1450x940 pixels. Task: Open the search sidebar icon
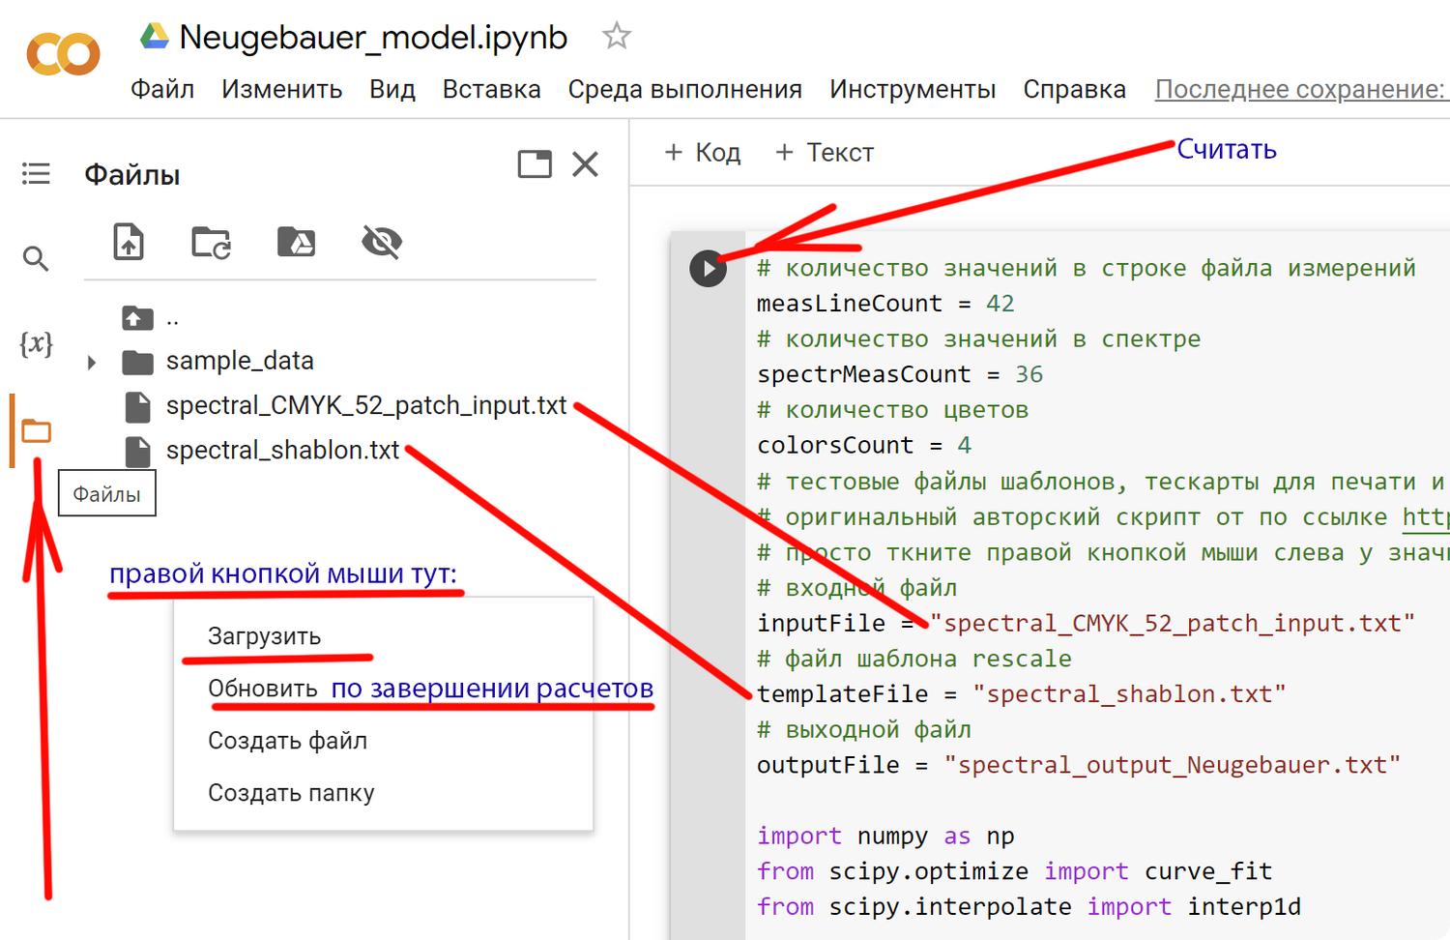click(36, 258)
